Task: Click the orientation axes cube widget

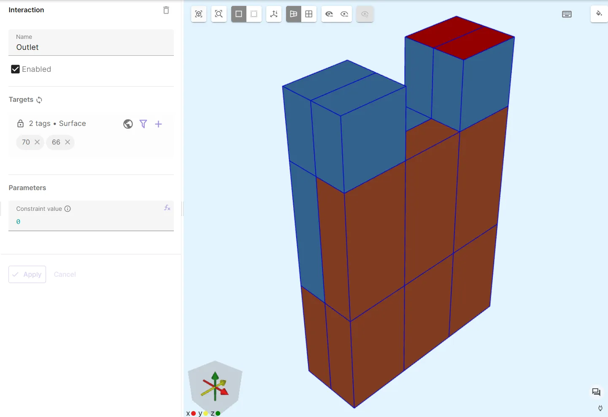Action: click(x=215, y=388)
